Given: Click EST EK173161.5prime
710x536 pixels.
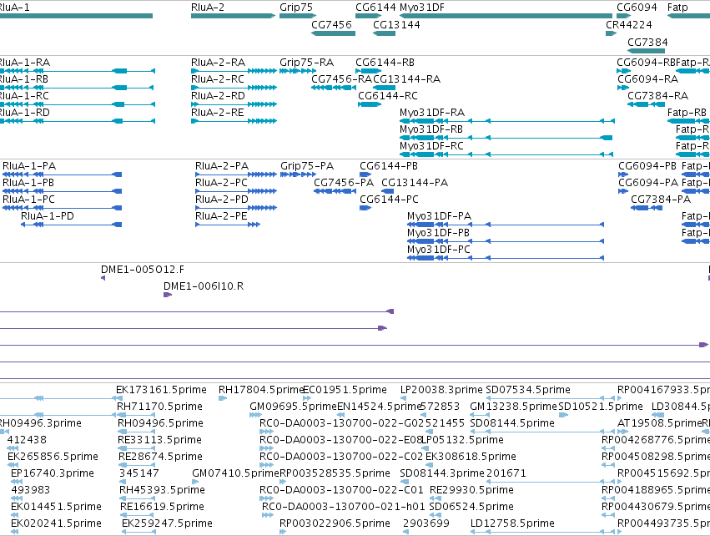Looking at the screenshot, I should (x=161, y=390).
